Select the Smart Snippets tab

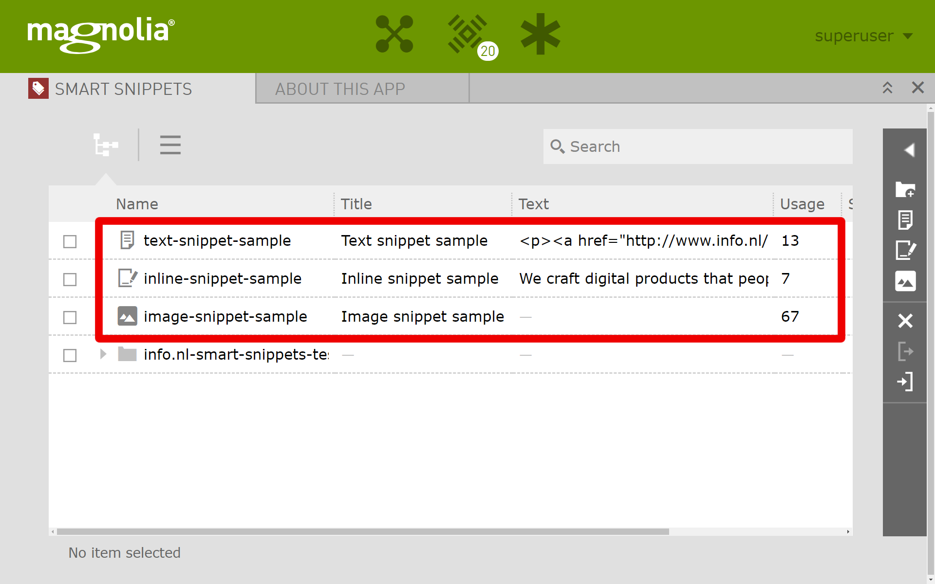coord(123,89)
